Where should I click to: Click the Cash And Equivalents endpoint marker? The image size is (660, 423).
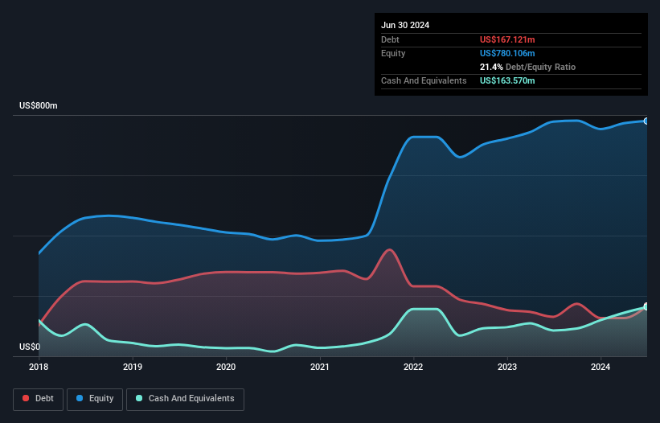tap(646, 306)
